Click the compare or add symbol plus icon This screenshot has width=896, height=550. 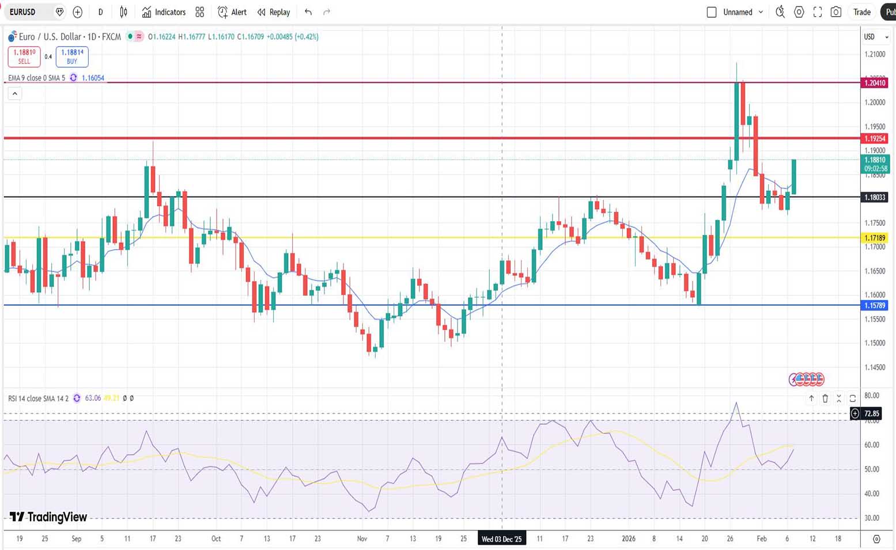coord(77,12)
